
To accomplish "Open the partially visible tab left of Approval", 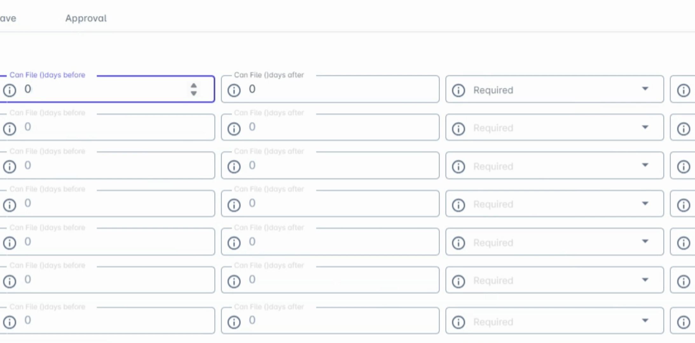I will tap(8, 18).
